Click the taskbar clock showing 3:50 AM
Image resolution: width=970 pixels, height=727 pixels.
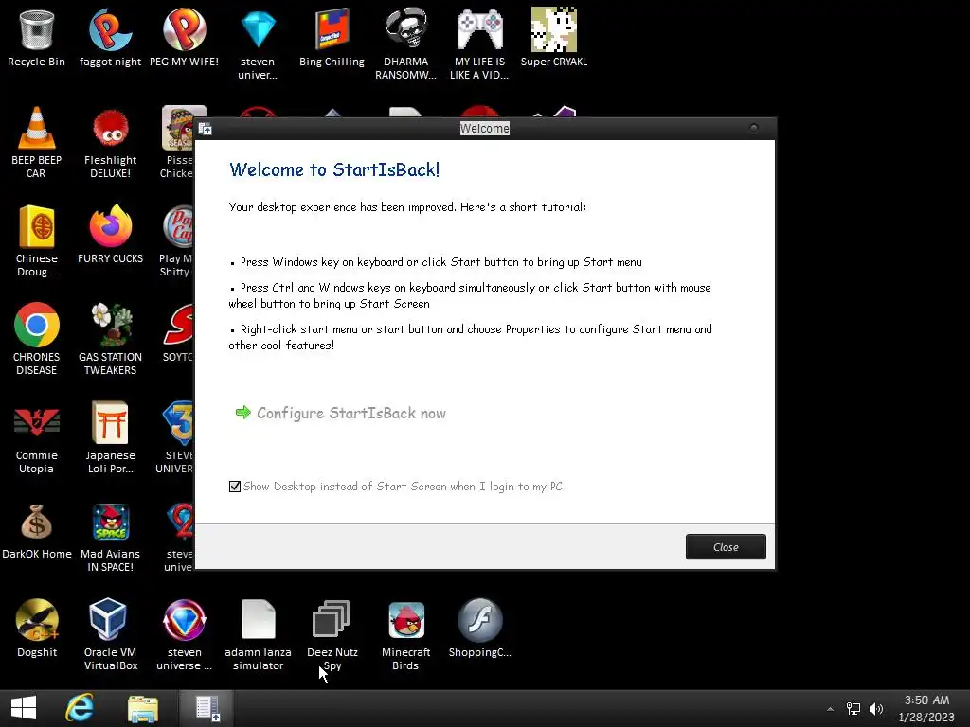pyautogui.click(x=926, y=708)
